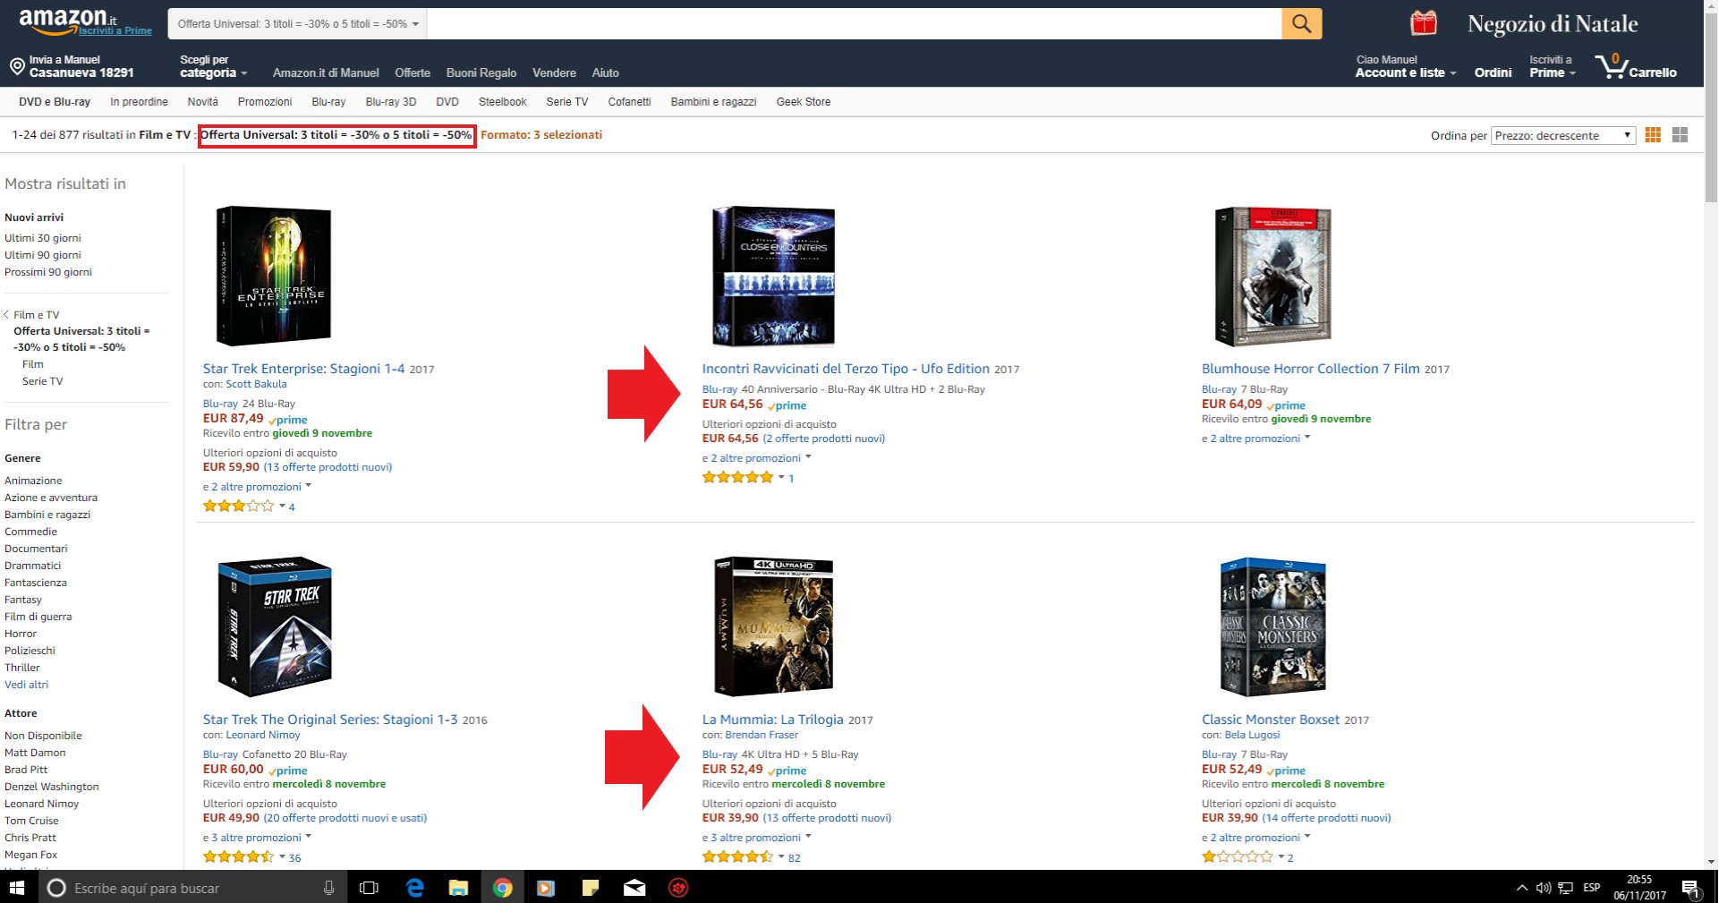This screenshot has height=903, width=1719.
Task: Click 'Vedi altri' under Genere
Action: (27, 685)
